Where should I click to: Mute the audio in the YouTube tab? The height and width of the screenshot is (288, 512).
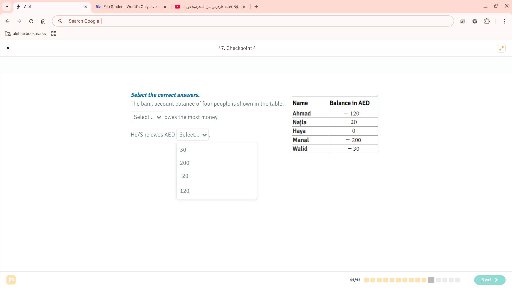[x=236, y=7]
